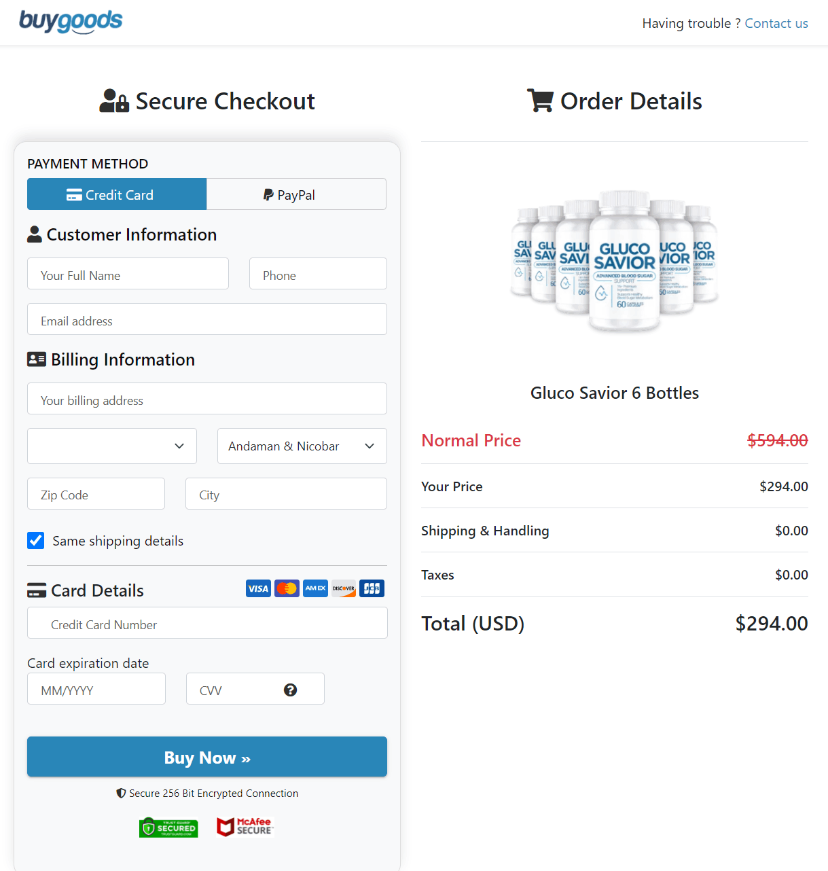Click the JCB card icon
Screen dimensions: 828x871
tap(372, 588)
